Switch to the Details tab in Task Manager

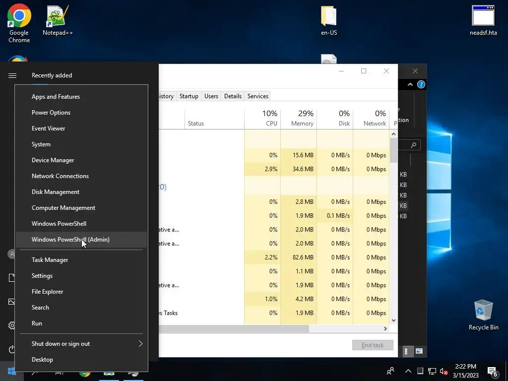point(233,96)
